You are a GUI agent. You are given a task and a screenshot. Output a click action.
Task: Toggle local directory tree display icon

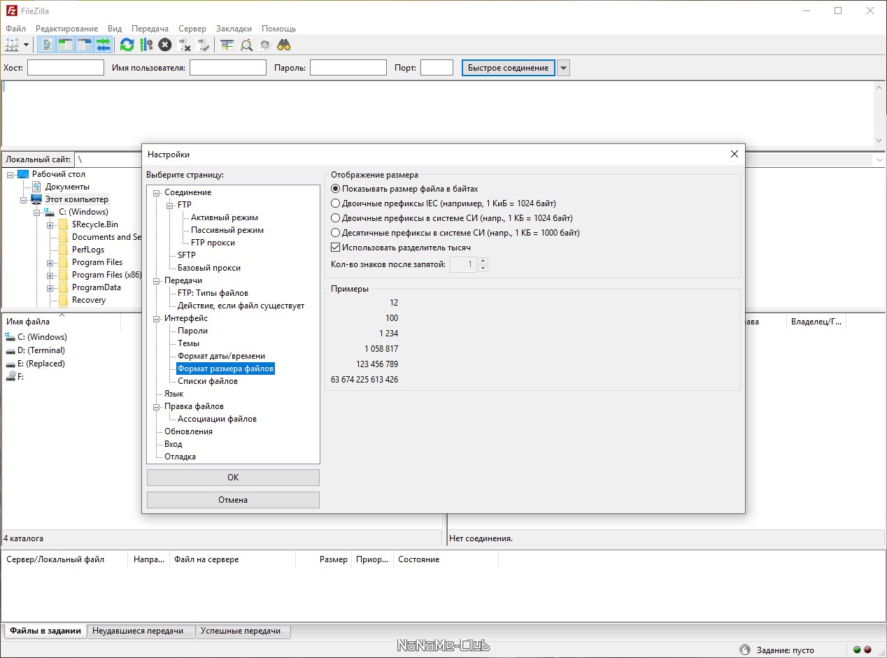point(65,45)
